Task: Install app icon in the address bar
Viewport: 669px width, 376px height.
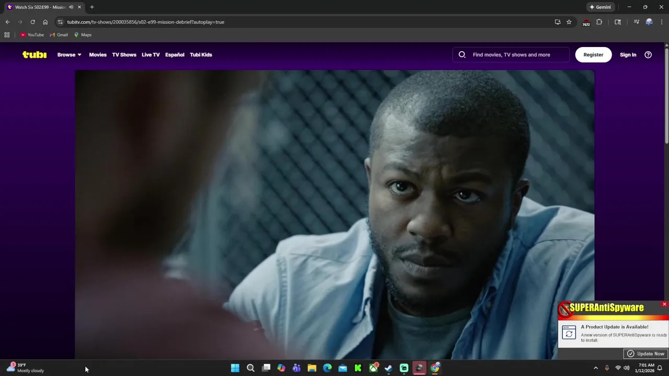Action: coord(558,22)
